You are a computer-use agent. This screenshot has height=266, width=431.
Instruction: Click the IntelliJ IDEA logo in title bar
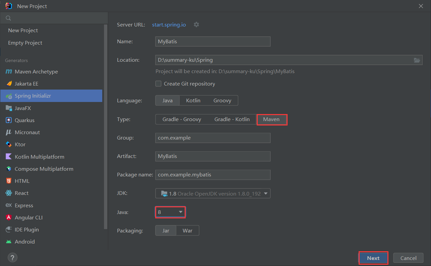9,6
